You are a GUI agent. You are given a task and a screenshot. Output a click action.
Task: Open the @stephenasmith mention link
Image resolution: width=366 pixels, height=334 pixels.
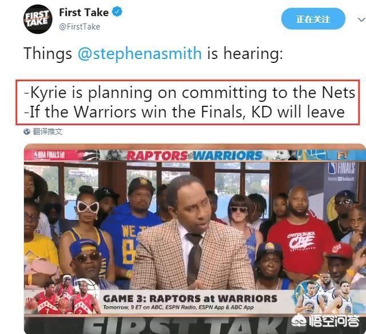click(x=140, y=53)
